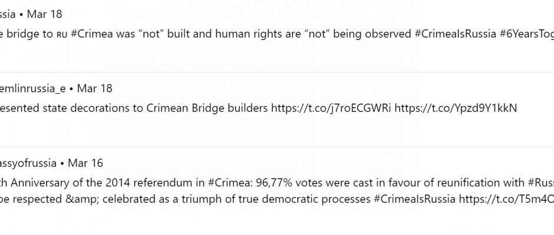Open the https://t.co/j7roECGWRi link
Viewport: 554px width, 235px height.
point(331,108)
